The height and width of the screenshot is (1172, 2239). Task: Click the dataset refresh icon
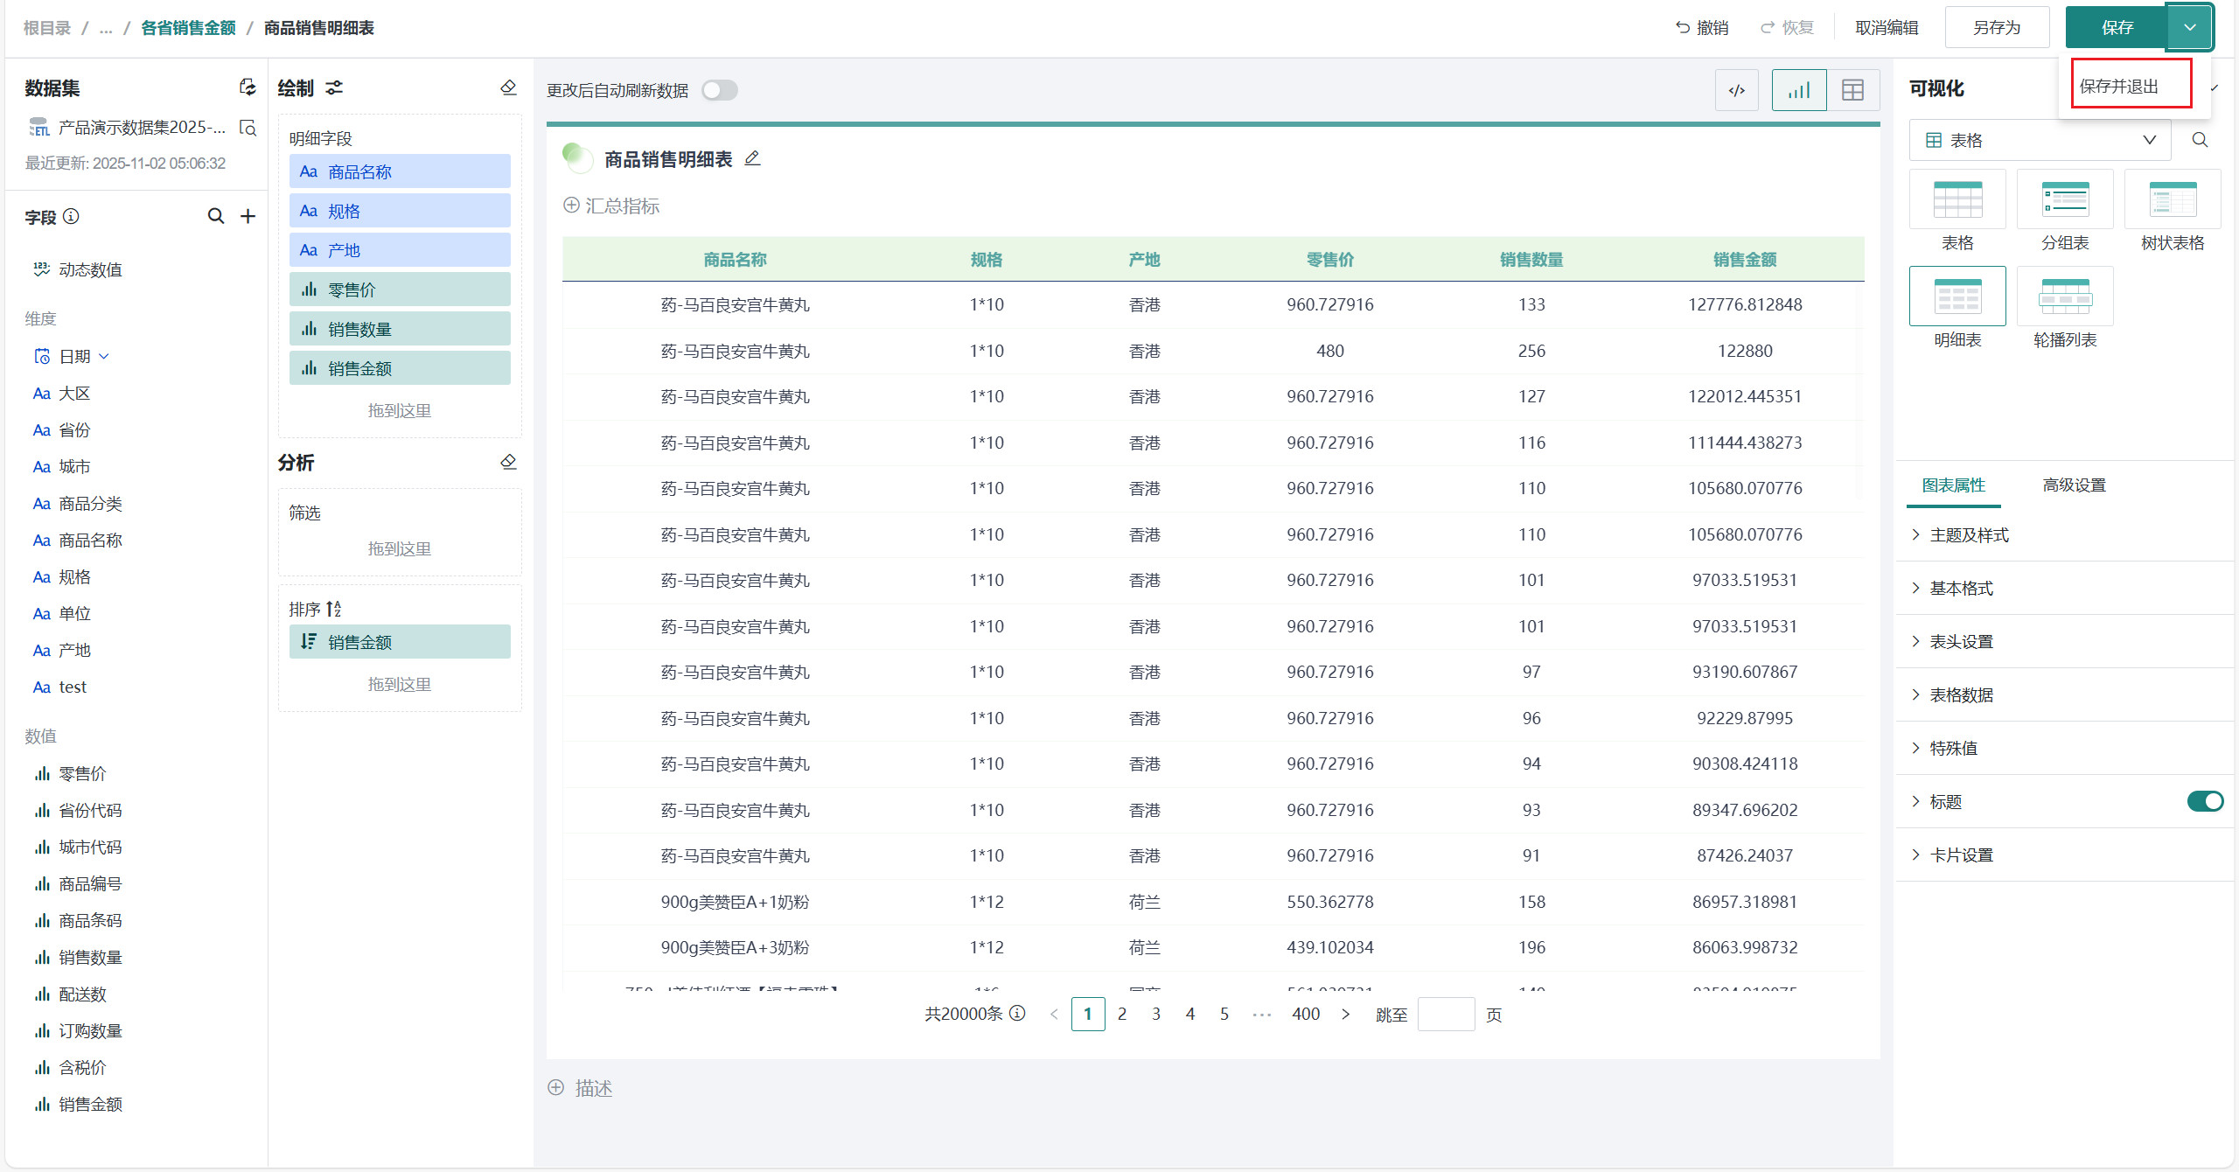click(248, 87)
